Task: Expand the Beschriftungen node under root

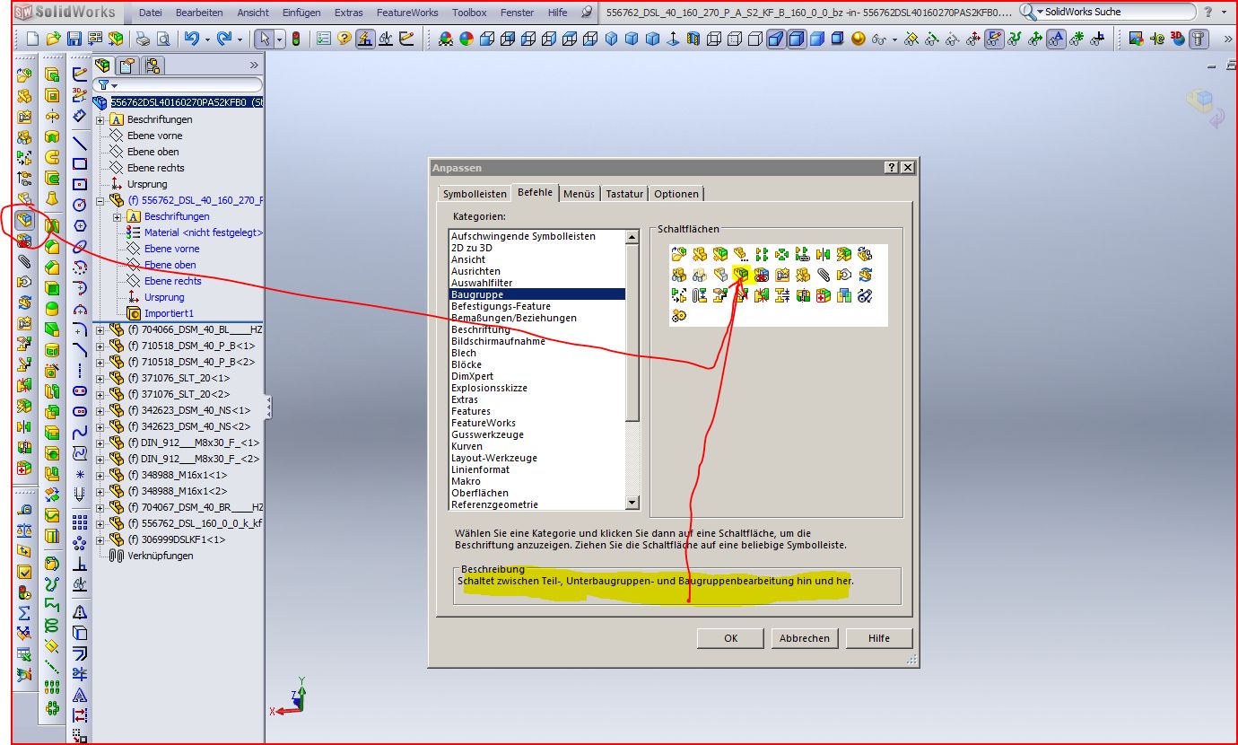Action: click(x=101, y=119)
